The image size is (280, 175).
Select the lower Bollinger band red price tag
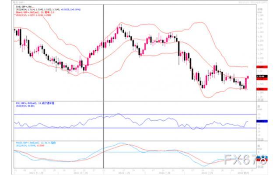point(262,89)
